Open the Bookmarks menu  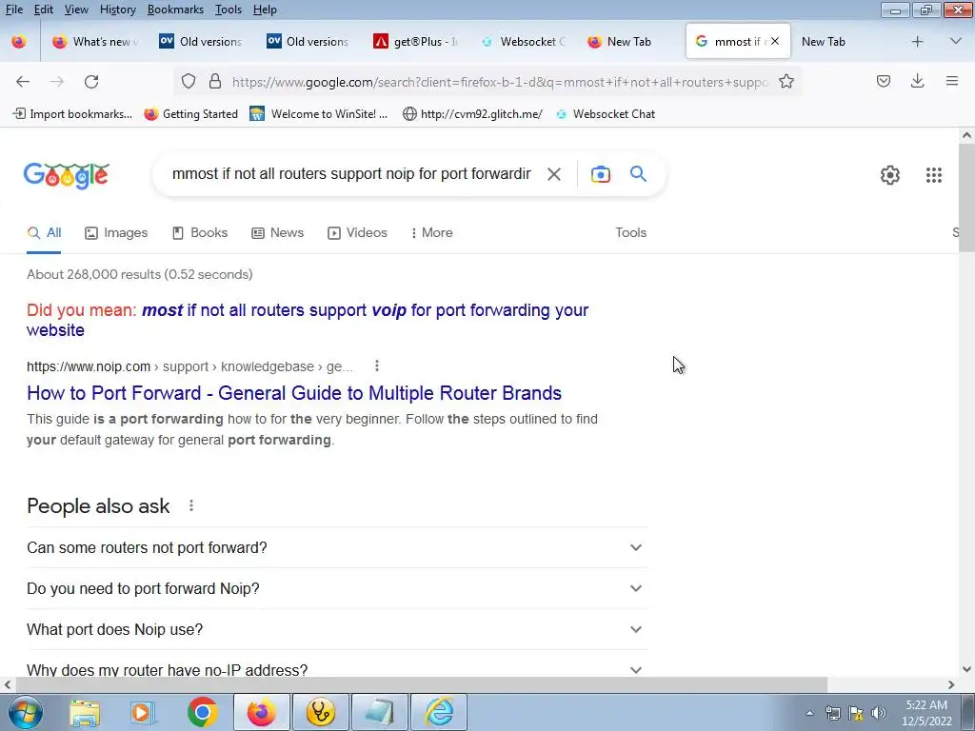[x=175, y=10]
